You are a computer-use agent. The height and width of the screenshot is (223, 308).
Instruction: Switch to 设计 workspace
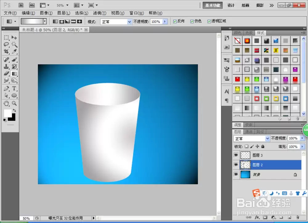(231, 5)
